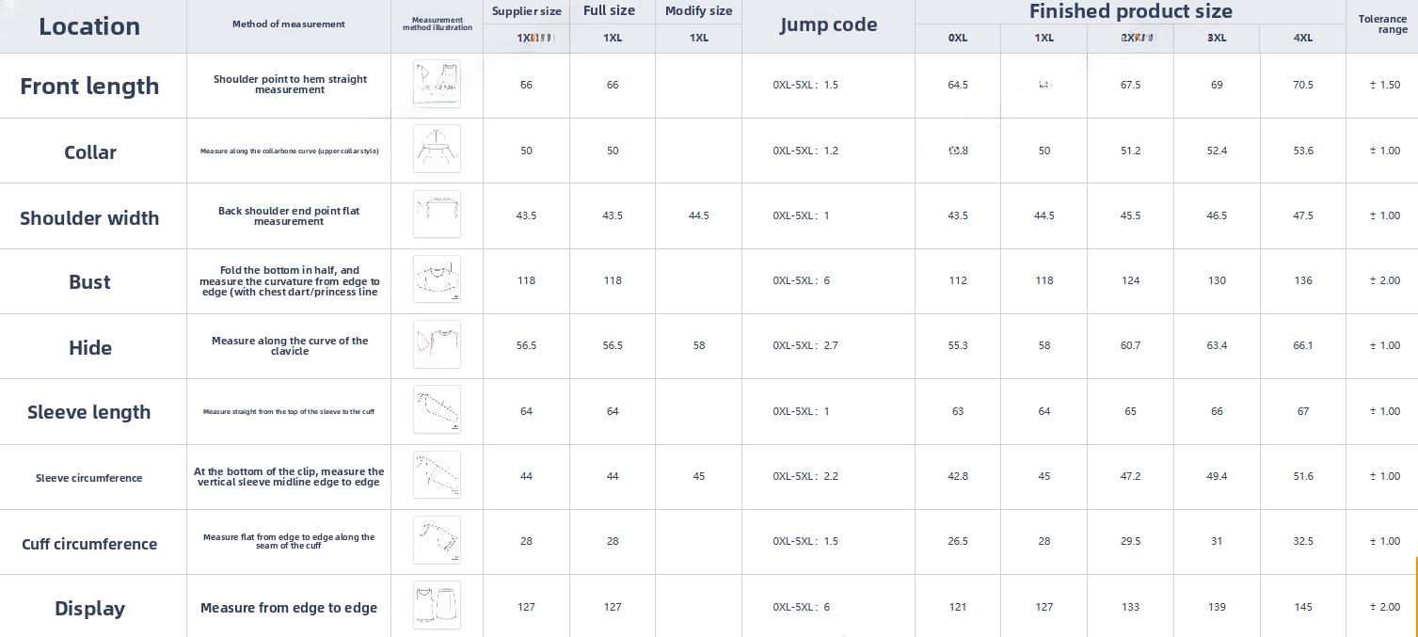The height and width of the screenshot is (637, 1418).
Task: Select the Tolerance range column header
Action: click(x=1382, y=24)
